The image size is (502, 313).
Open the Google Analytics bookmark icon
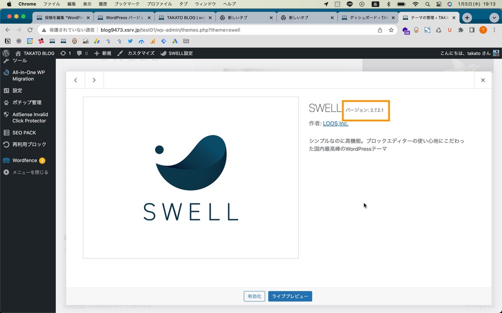point(153,41)
